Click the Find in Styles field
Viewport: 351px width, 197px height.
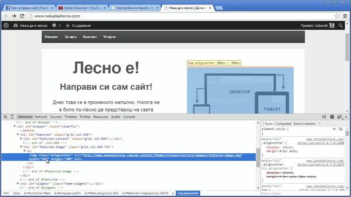[303, 193]
